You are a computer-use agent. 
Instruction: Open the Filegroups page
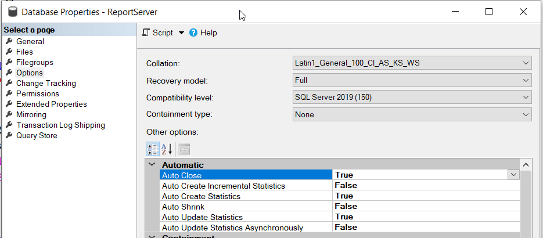coord(35,62)
